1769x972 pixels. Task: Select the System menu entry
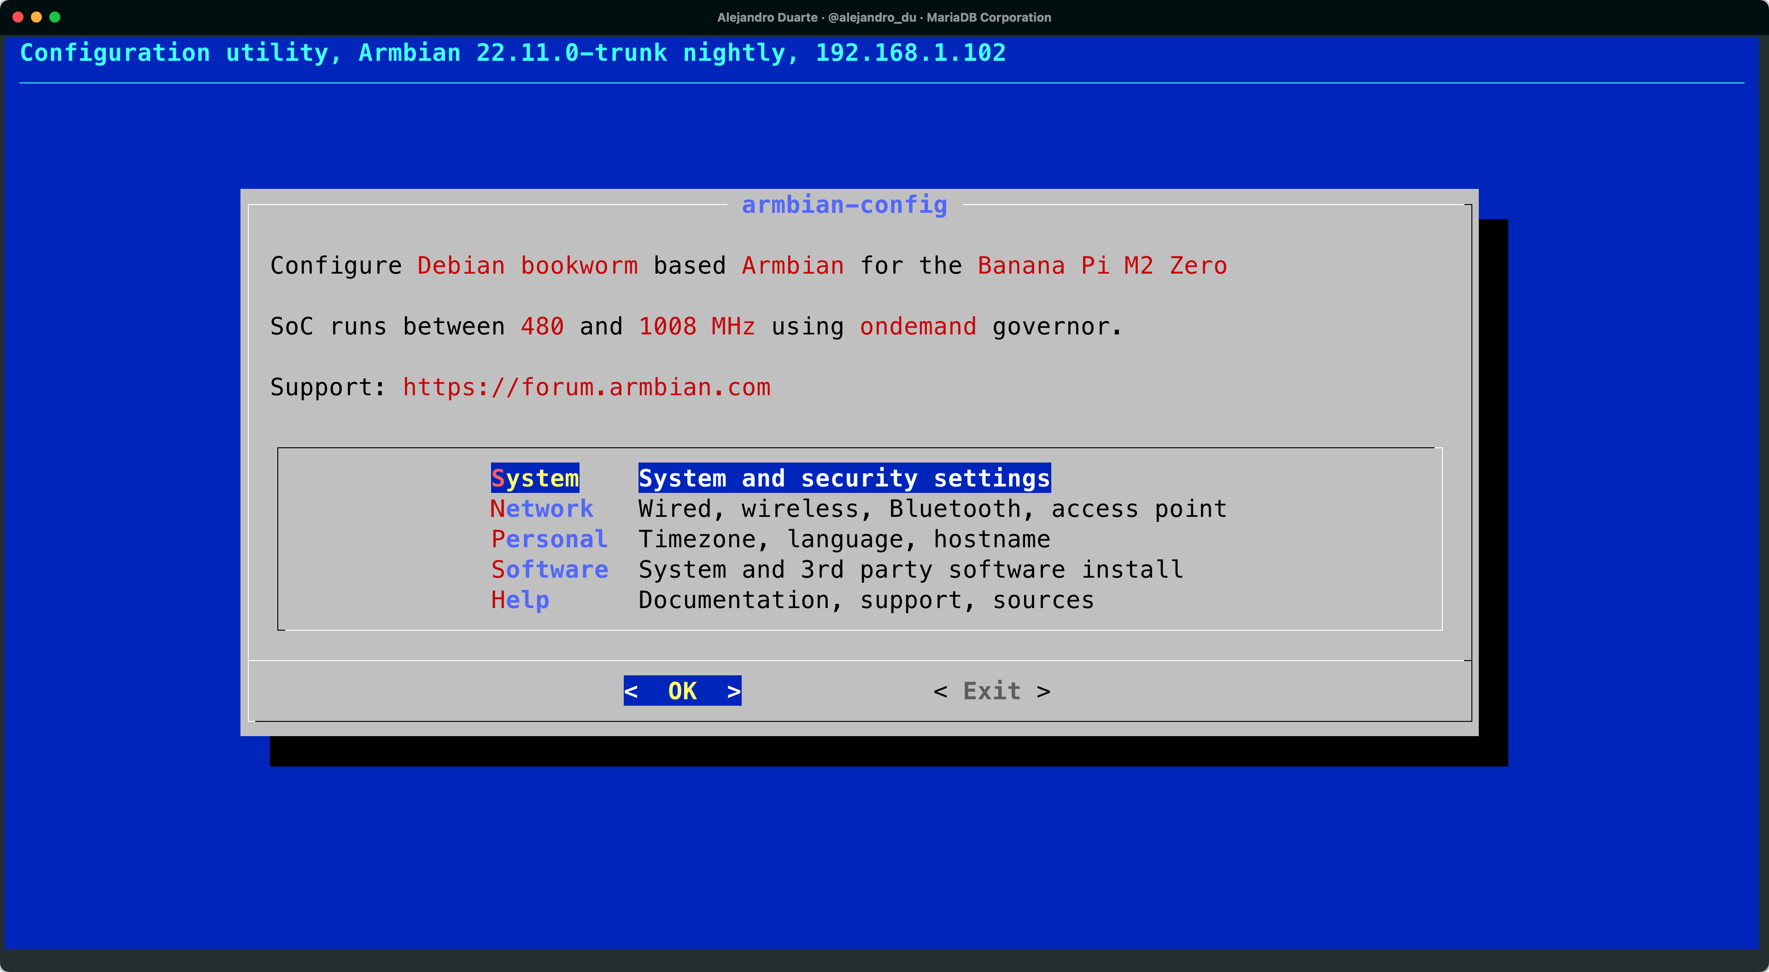pos(534,478)
